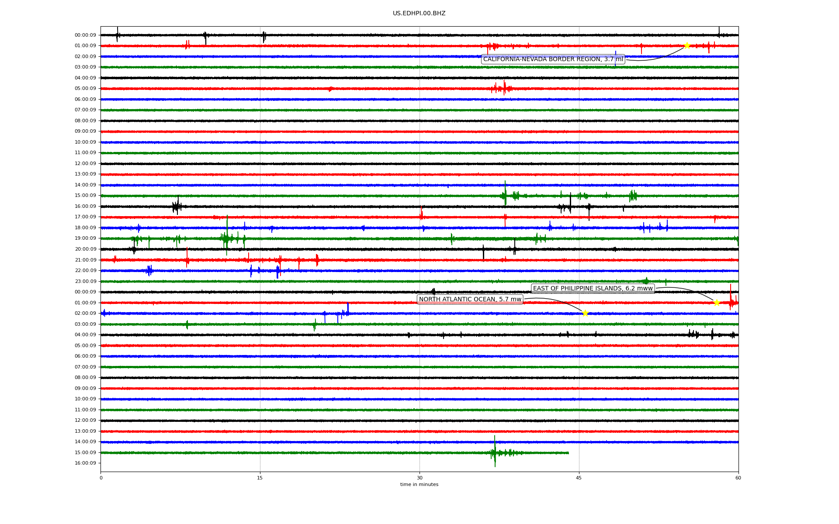The width and height of the screenshot is (839, 524).
Task: Click the 21:00:09 row label
Action: (85, 260)
